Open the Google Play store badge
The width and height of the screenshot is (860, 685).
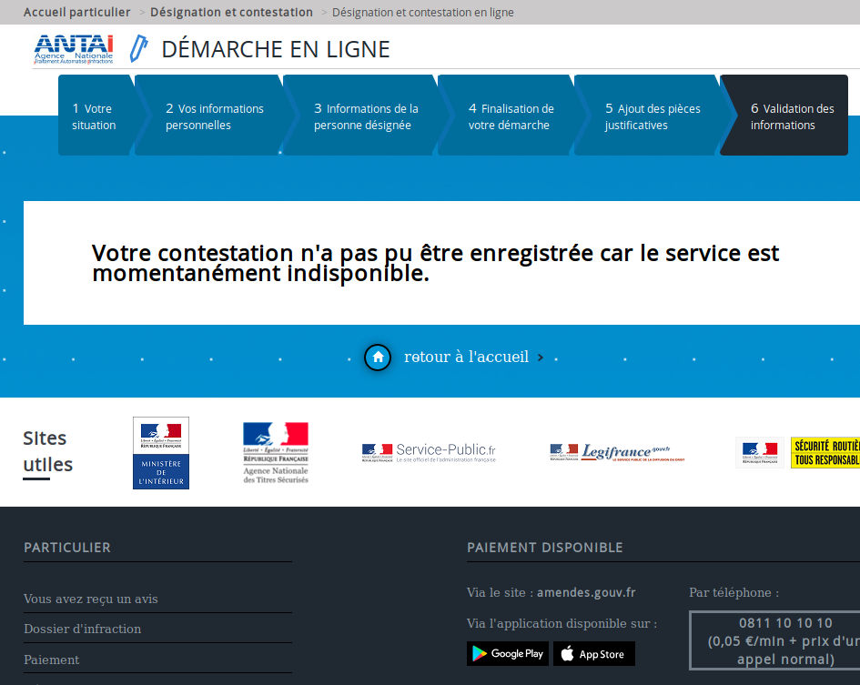click(507, 654)
